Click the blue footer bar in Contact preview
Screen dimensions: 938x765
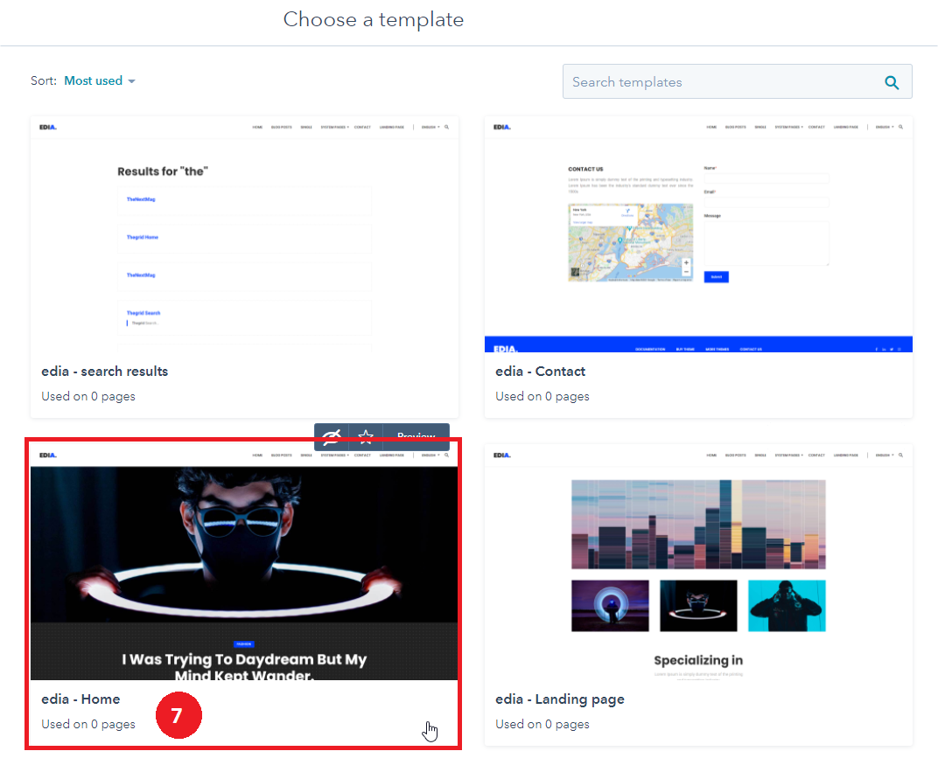tap(698, 345)
